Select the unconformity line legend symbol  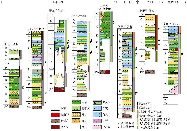tap(55, 108)
